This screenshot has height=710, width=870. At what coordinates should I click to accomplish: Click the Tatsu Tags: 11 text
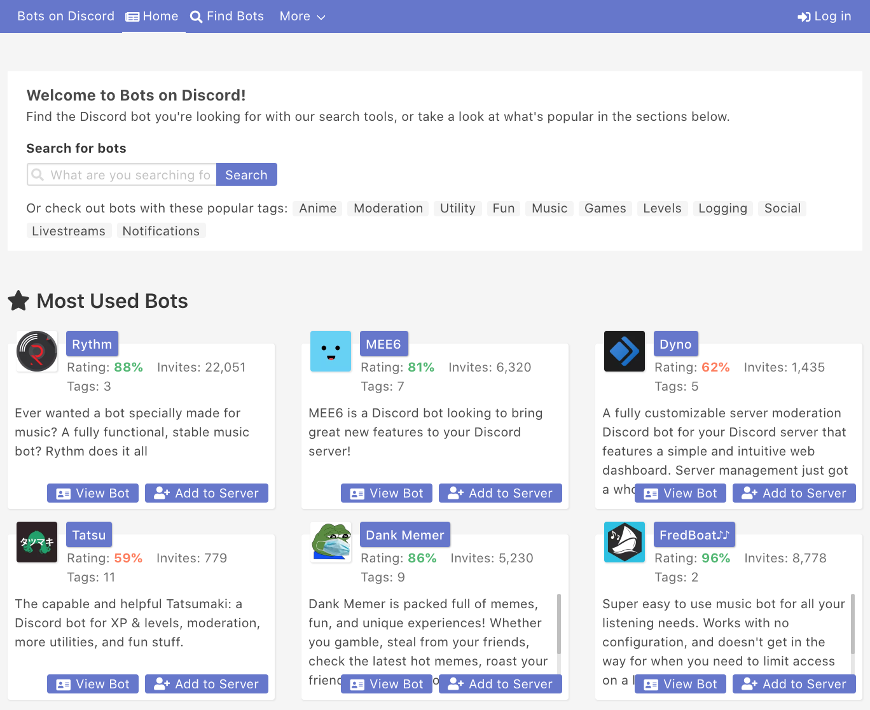click(x=92, y=577)
